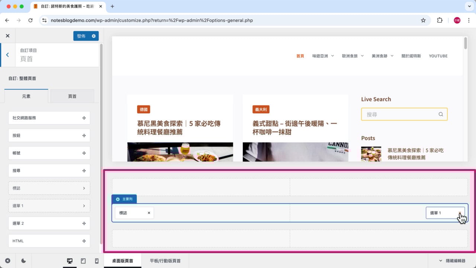Switch to desktop preview device
Image resolution: width=476 pixels, height=268 pixels.
click(70, 261)
